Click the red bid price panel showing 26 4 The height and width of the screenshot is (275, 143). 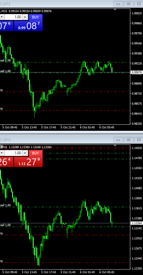tap(7, 162)
